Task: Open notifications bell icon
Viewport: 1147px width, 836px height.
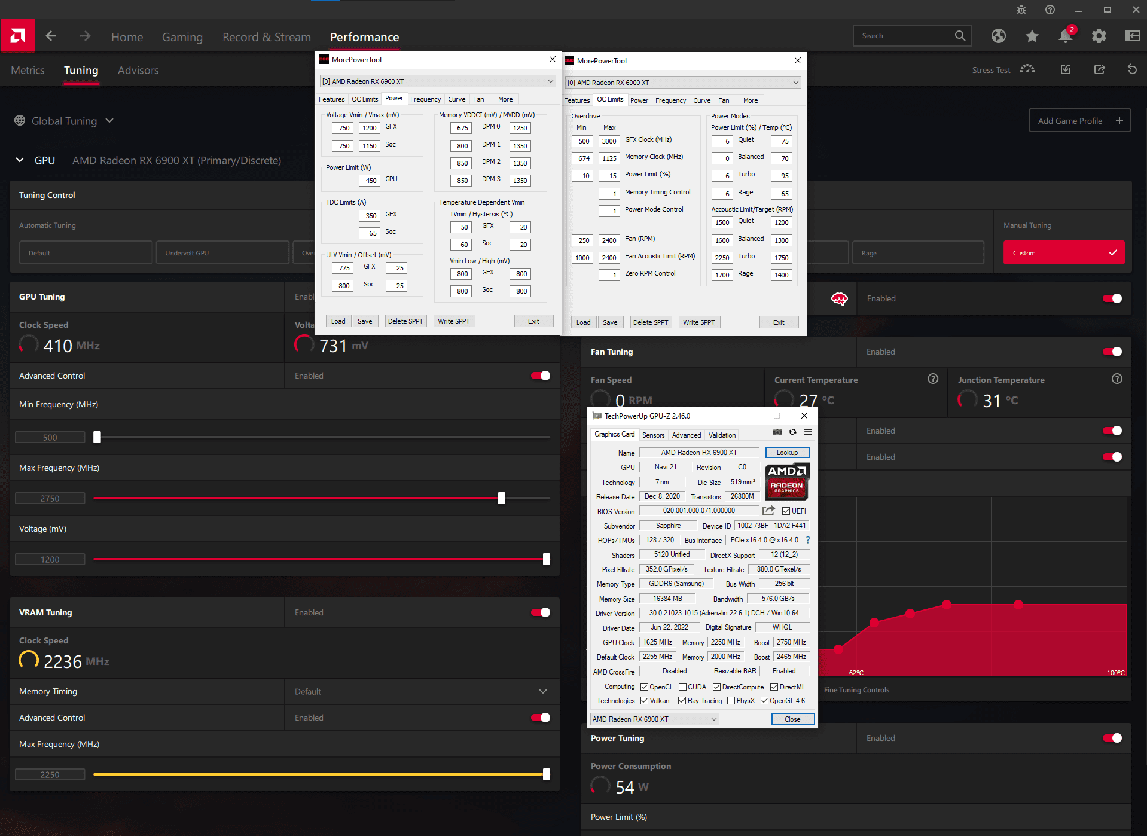Action: (1065, 36)
